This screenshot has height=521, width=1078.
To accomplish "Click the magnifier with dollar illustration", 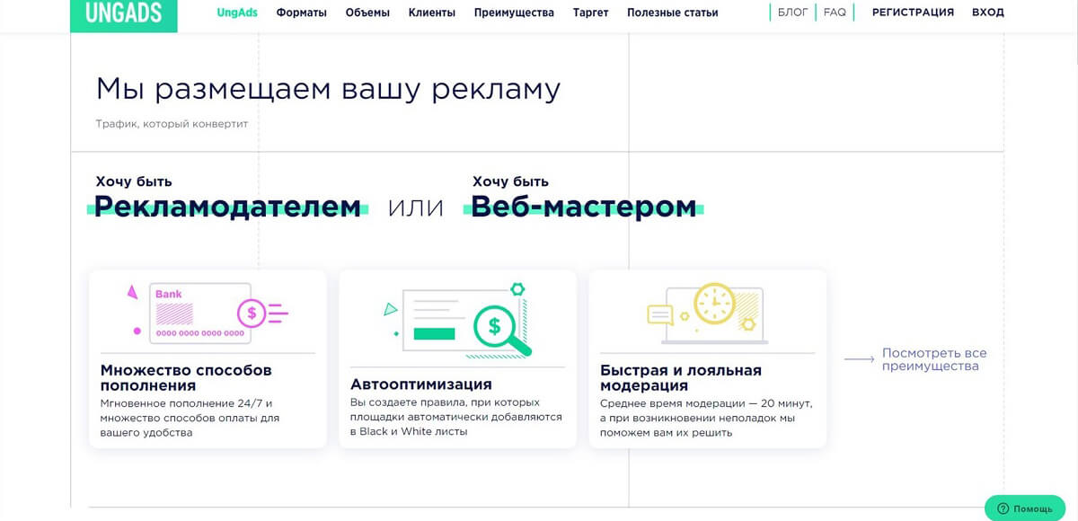I will pyautogui.click(x=458, y=319).
